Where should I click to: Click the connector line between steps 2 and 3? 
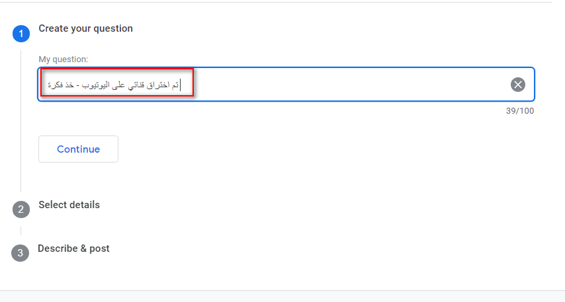pyautogui.click(x=21, y=231)
